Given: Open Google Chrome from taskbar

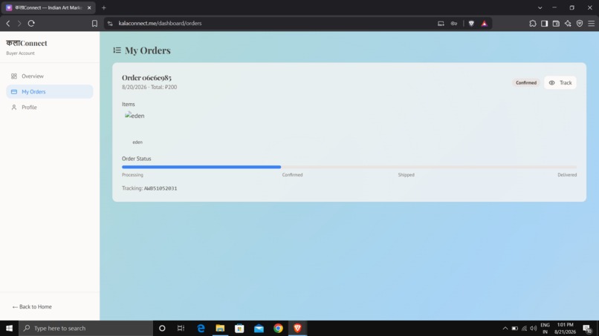Looking at the screenshot, I should (x=278, y=328).
